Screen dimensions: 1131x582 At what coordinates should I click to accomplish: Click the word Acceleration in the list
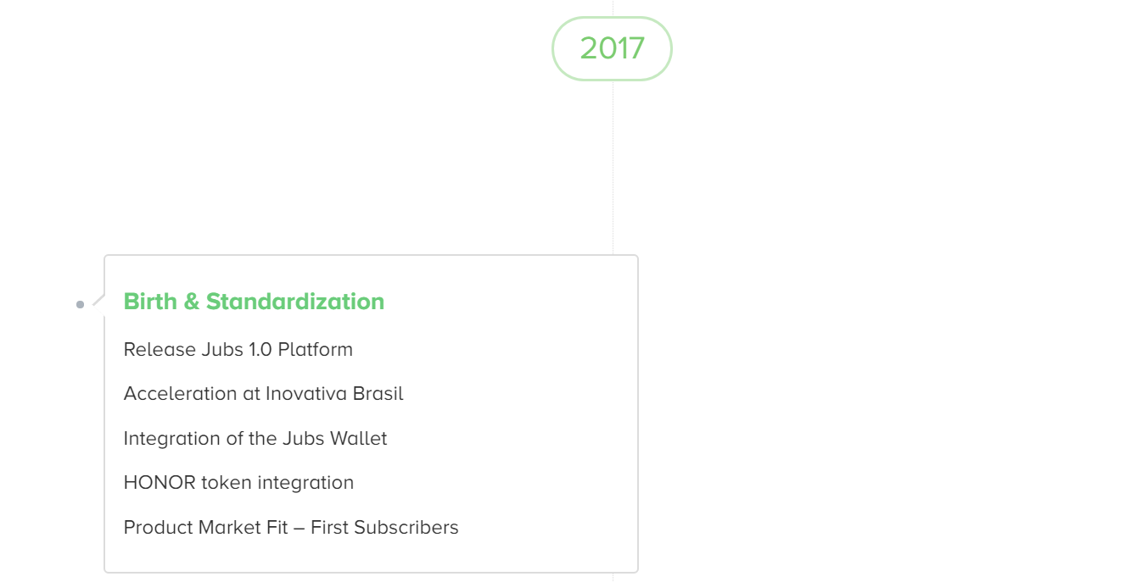click(x=180, y=394)
